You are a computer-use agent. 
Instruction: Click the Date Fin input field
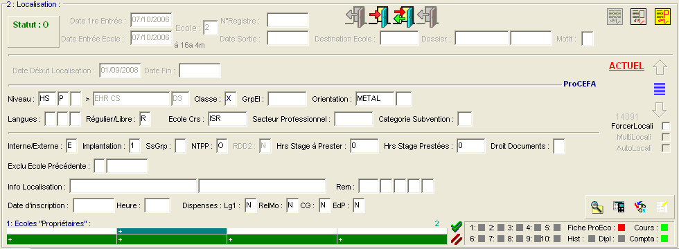tap(200, 71)
